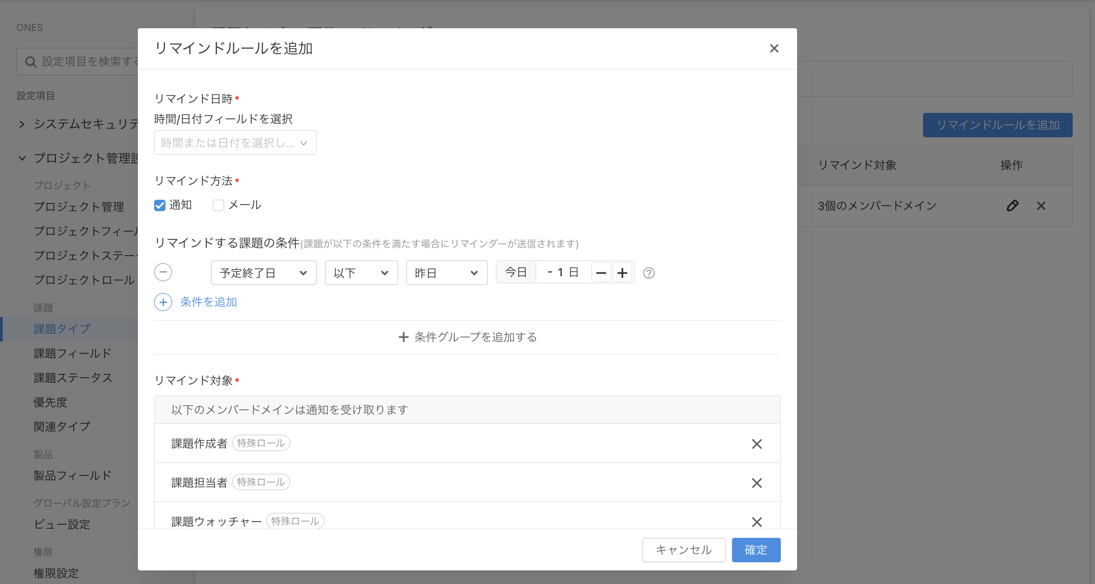Uncheck the 通知 checkbox
The image size is (1095, 584).
pyautogui.click(x=160, y=205)
